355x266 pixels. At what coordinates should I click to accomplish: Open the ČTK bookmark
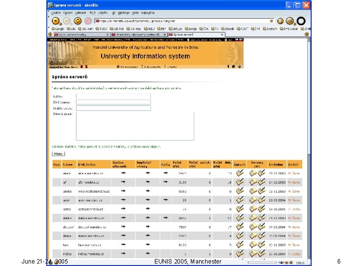point(204,29)
